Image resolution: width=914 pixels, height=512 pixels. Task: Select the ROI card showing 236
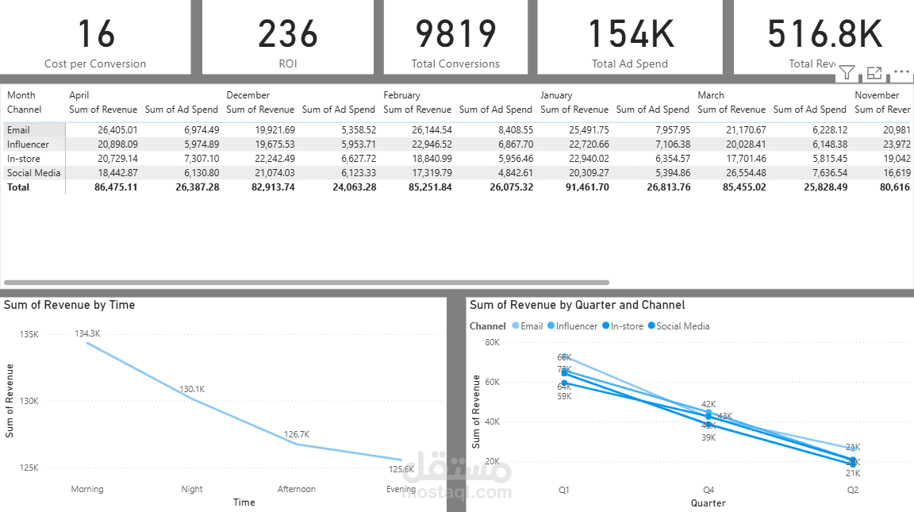click(x=288, y=37)
